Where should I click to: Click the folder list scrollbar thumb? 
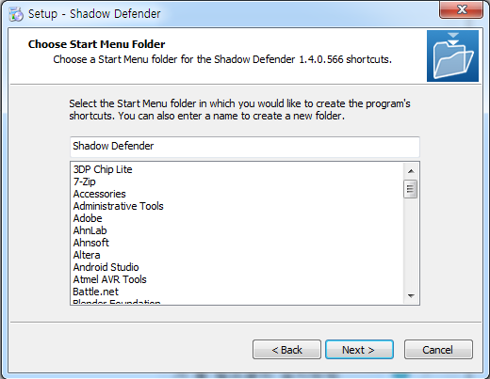[x=411, y=189]
